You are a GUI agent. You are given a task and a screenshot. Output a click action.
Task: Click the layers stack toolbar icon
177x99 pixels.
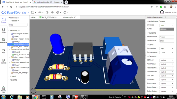click(x=52, y=12)
